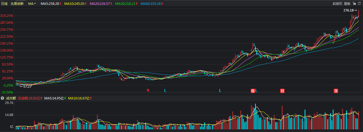Click the -35.50% axis label

click(7, 92)
